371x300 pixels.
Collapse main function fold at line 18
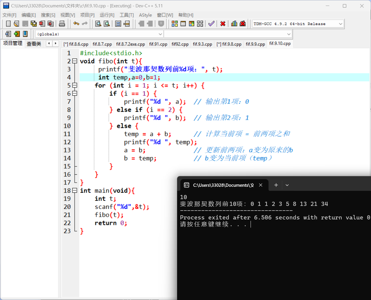pos(75,190)
